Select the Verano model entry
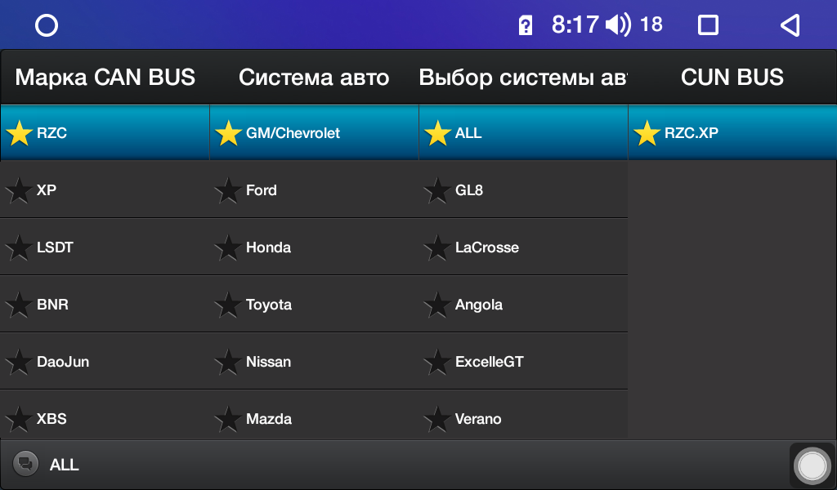Screen dimensions: 837x490 [x=523, y=419]
